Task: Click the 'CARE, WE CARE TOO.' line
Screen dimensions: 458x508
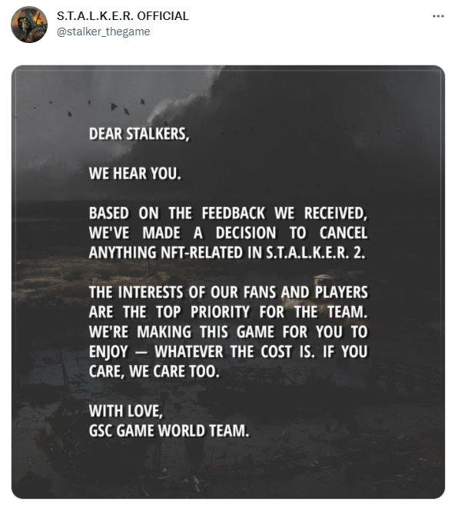Action: click(154, 372)
